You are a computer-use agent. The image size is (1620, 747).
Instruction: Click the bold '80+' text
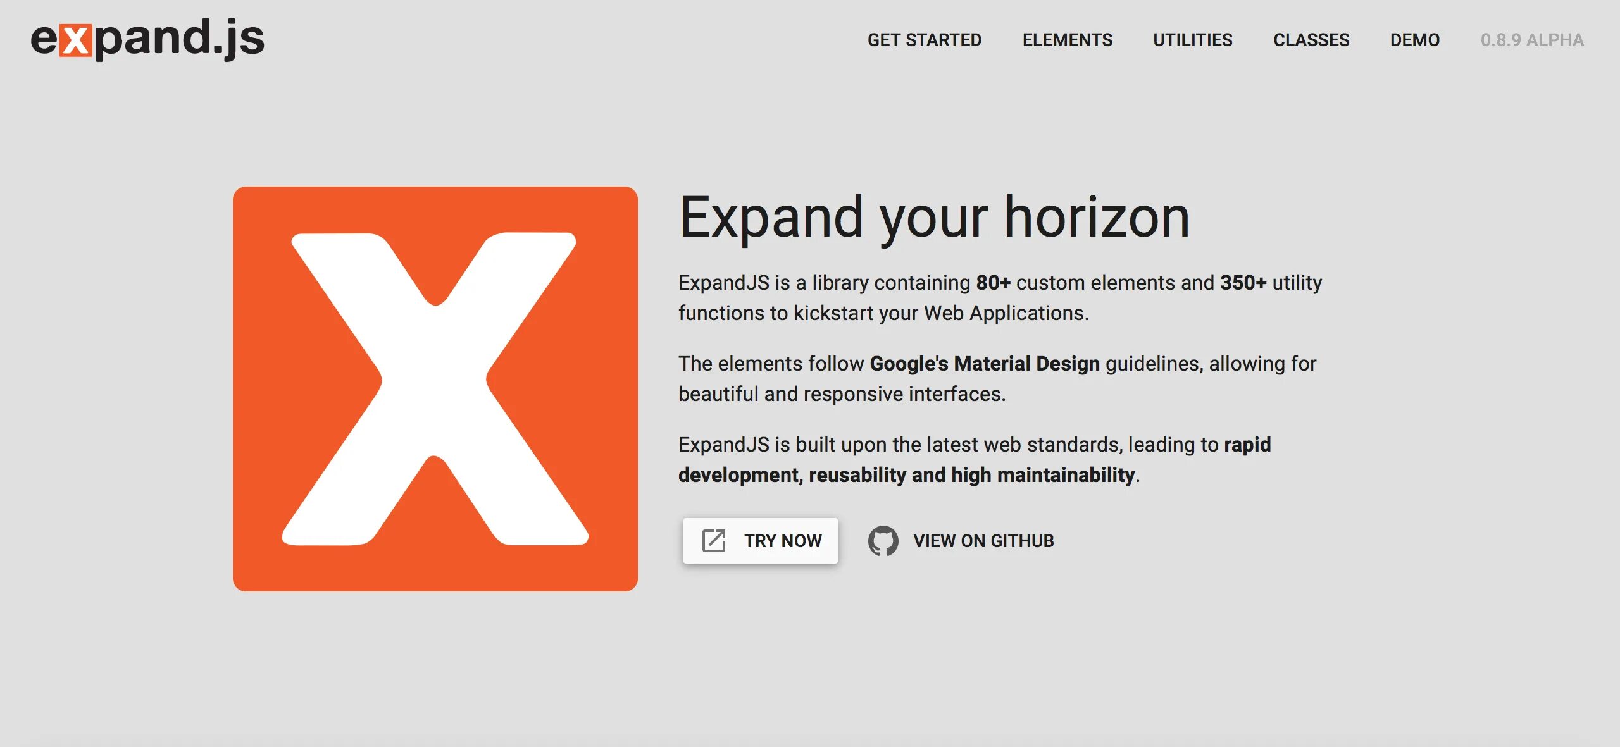993,283
